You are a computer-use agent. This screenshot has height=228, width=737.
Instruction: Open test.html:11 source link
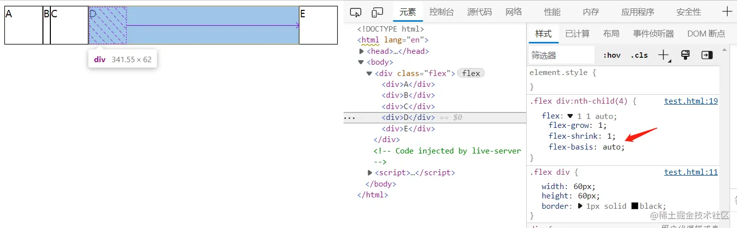(691, 172)
